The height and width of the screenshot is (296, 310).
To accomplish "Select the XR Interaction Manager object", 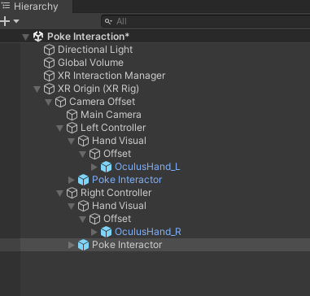I will 111,76.
